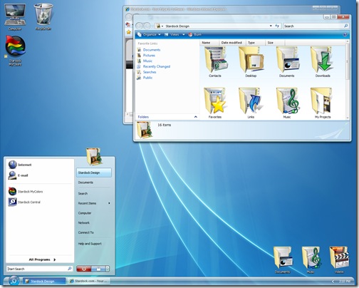Viewport: 359px width, 288px height.
Task: Open the Favorites folder in Explorer
Action: (x=215, y=103)
